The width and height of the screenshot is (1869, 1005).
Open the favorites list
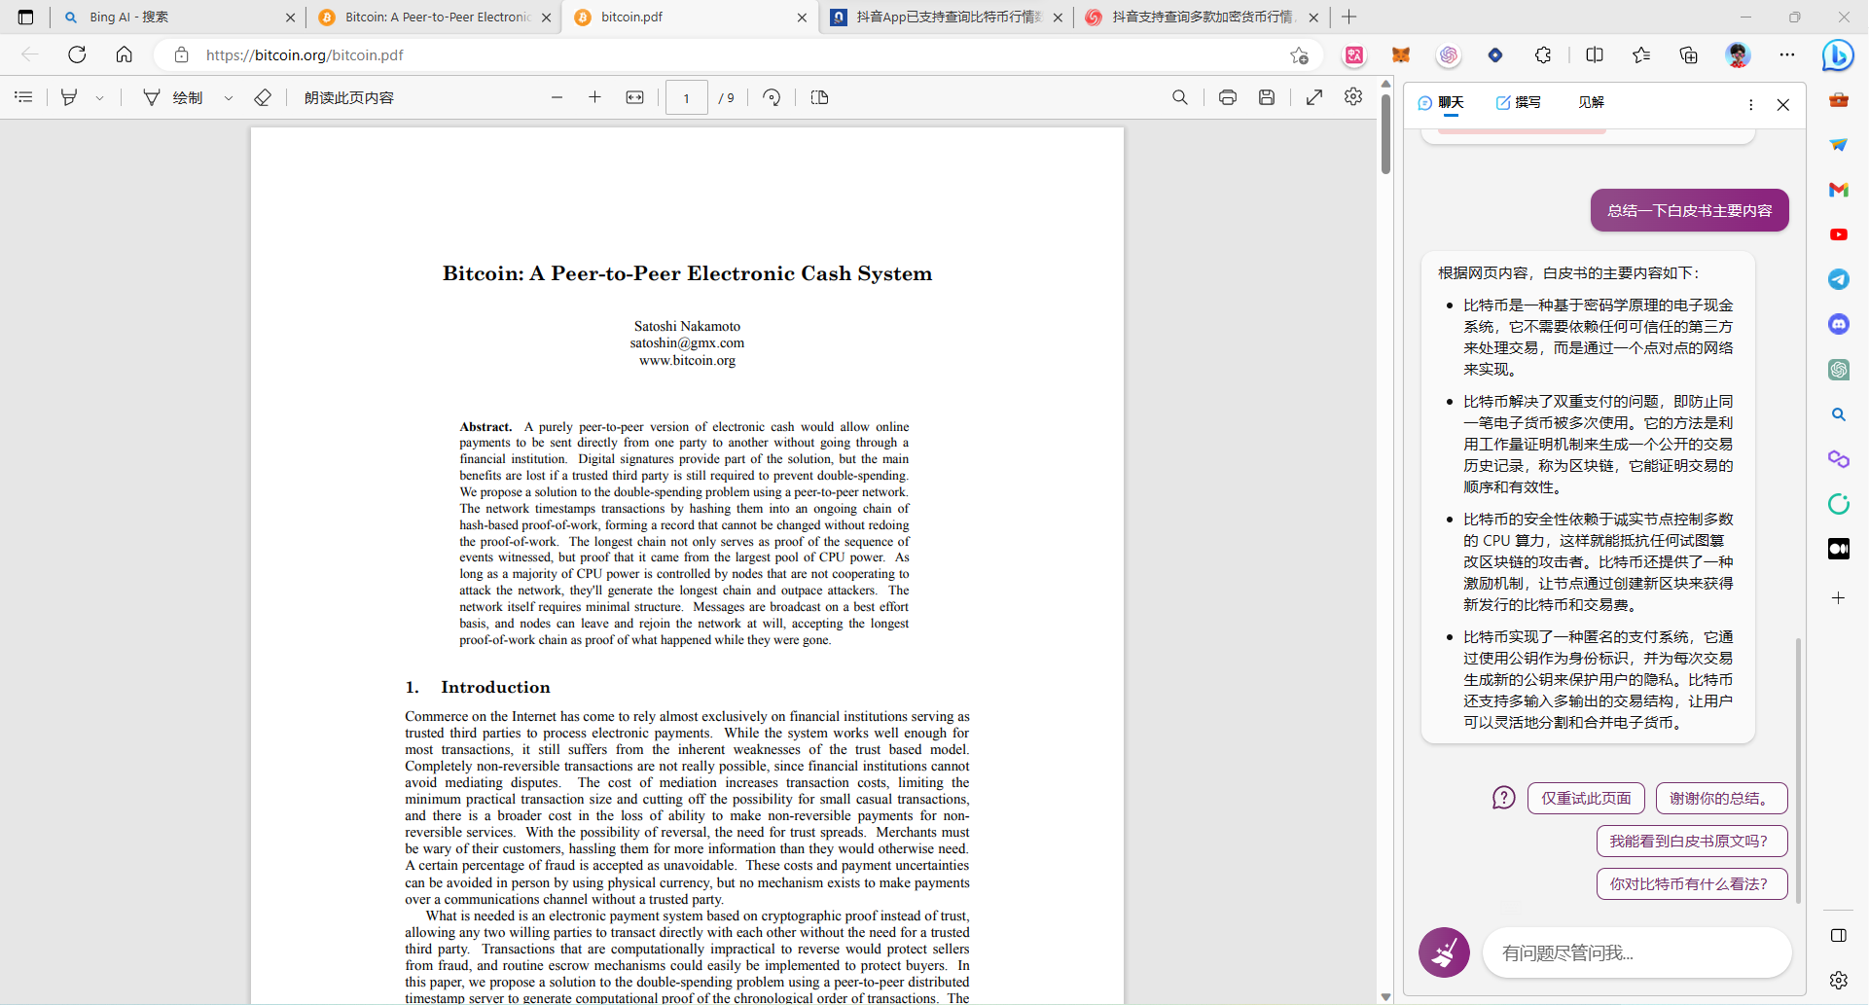[1642, 55]
